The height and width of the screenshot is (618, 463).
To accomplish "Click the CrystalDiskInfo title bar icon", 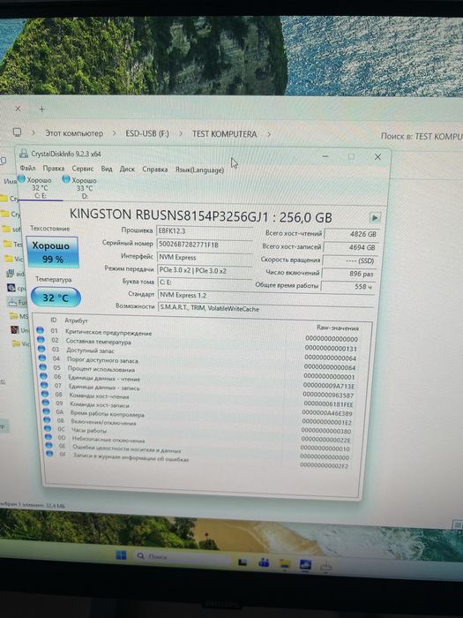I will [24, 154].
